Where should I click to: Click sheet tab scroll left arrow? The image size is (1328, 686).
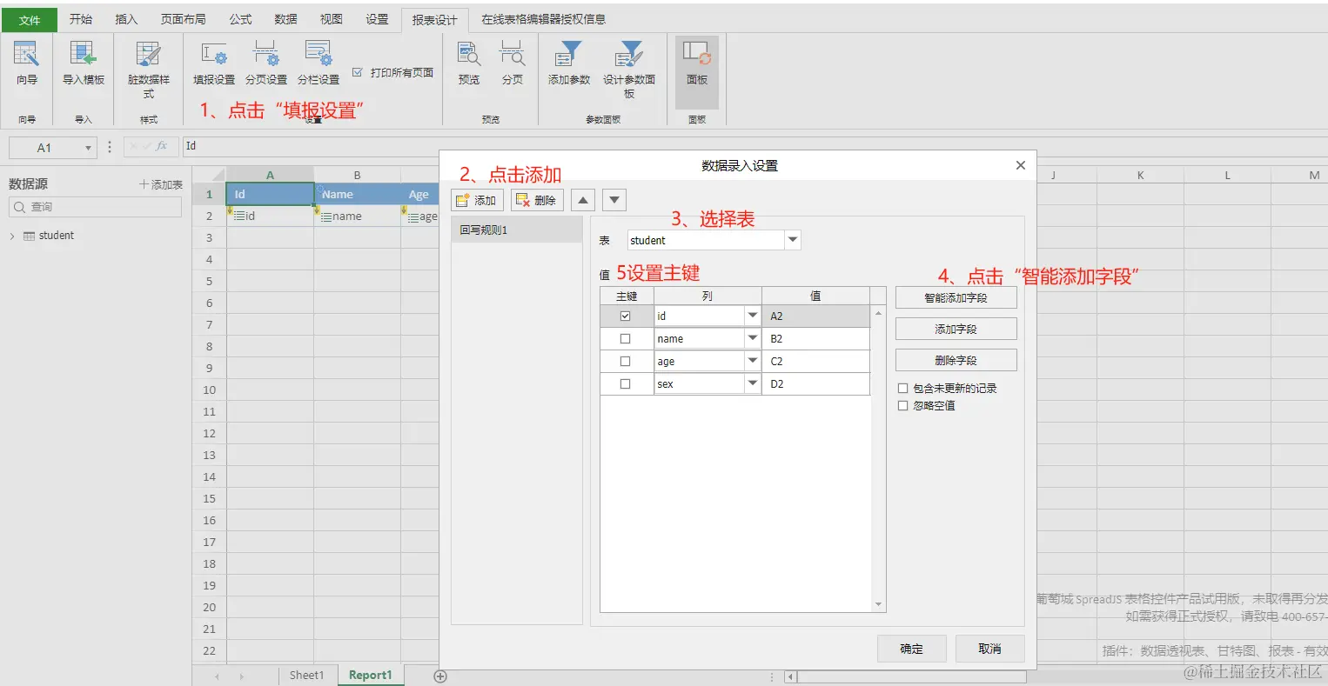coord(217,676)
